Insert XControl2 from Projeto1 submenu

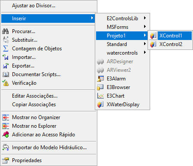(x=170, y=44)
